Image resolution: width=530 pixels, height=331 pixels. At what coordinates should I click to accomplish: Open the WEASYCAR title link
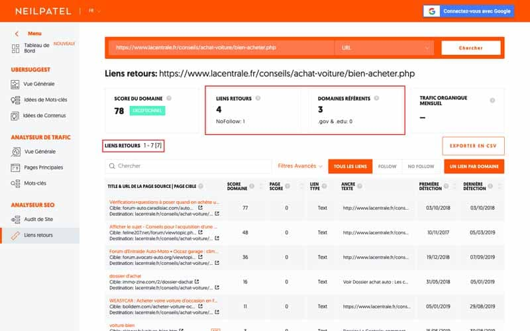163,301
